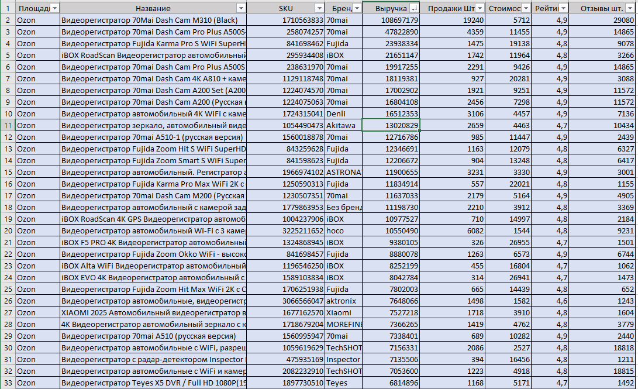Select the 'aktronix' brand cell
Image resolution: width=638 pixels, height=389 pixels.
(x=343, y=301)
